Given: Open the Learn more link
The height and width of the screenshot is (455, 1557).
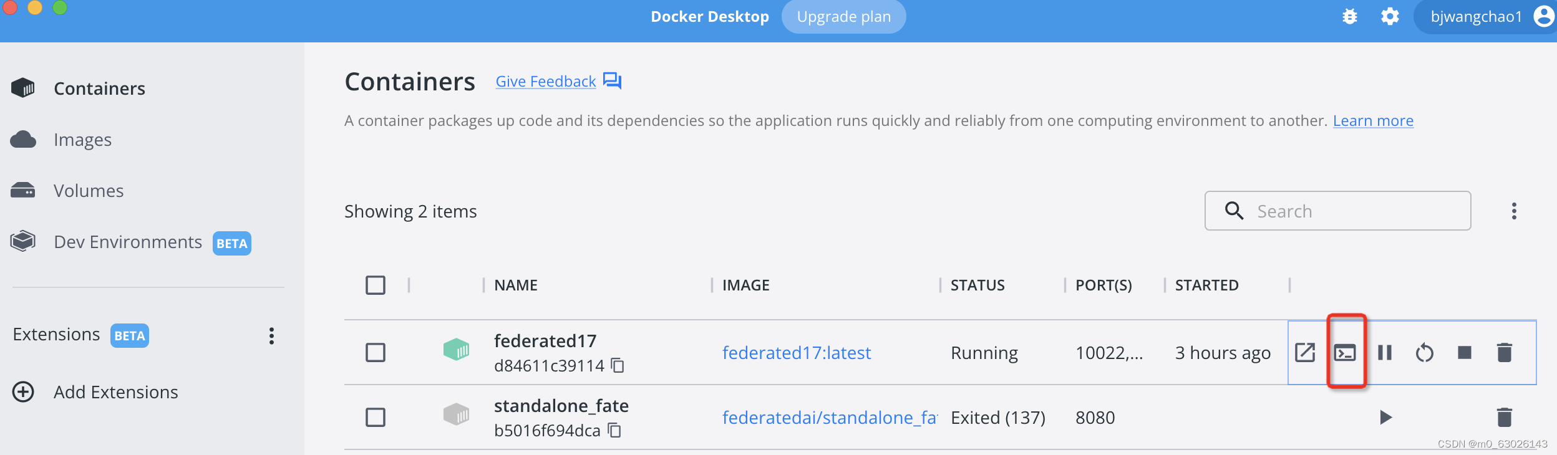Looking at the screenshot, I should tap(1373, 121).
